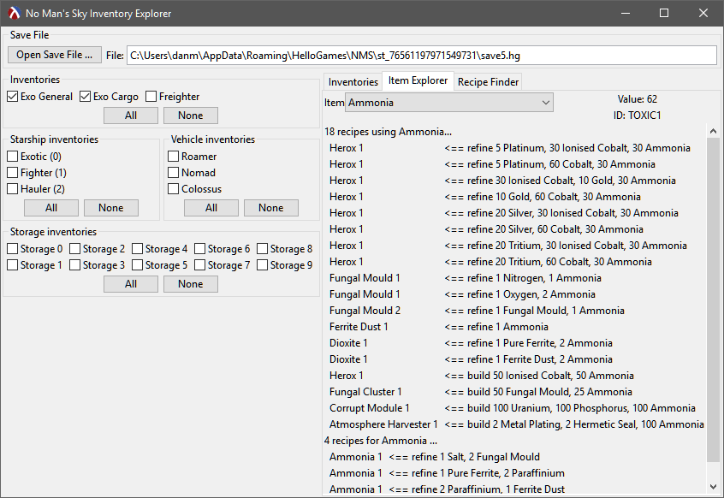Select All starship inventories button
This screenshot has width=724, height=498.
pyautogui.click(x=51, y=208)
